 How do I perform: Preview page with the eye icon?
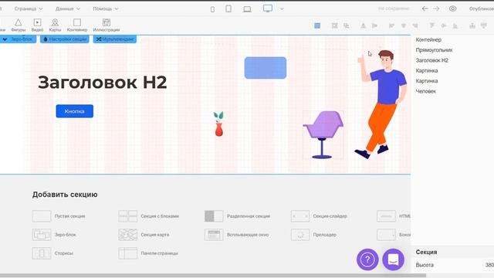point(453,8)
